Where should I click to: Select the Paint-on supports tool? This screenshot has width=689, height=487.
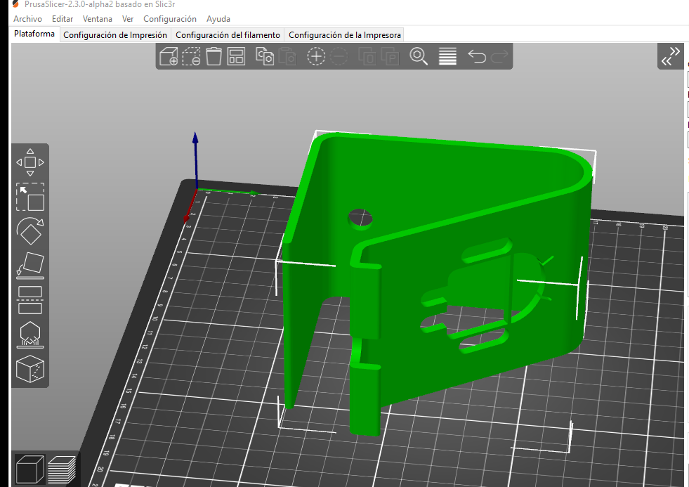click(x=30, y=335)
